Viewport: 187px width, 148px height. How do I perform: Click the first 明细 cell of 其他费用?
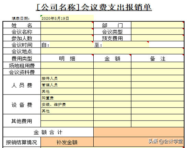67,118
